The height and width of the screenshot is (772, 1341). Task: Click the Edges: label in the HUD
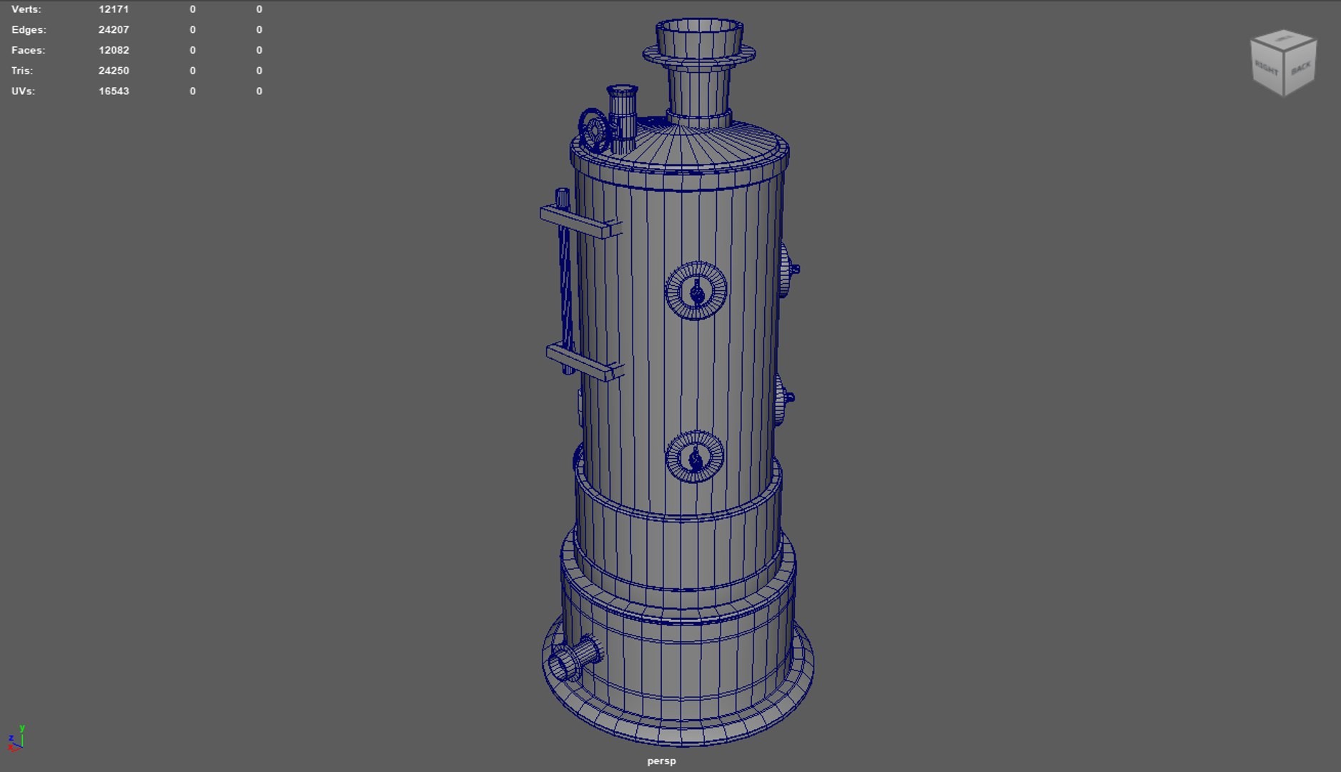click(x=29, y=29)
